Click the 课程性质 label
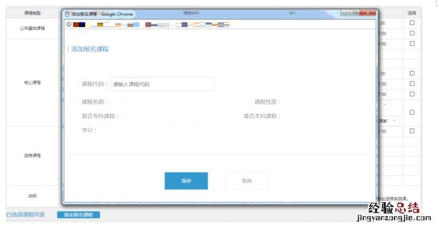Screen dimensions: 439x228 (268, 102)
